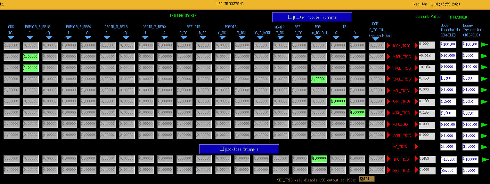The width and height of the screenshot is (490, 184).
Task: Edit MC_TRIG lower threshold value 15.000
Action: [x=470, y=147]
